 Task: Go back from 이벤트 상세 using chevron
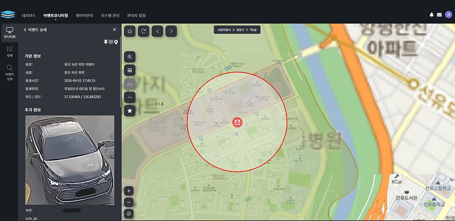coord(25,30)
